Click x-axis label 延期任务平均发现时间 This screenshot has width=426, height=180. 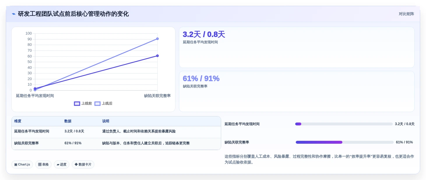click(35, 96)
